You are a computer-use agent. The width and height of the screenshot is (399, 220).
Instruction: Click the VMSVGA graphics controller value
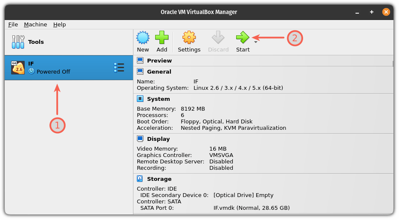(221, 155)
